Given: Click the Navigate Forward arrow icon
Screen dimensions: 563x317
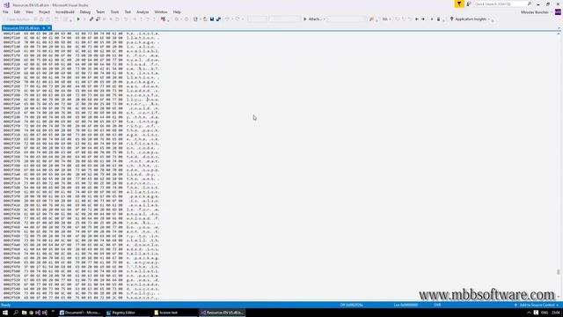Looking at the screenshot, I should pos(423,19).
